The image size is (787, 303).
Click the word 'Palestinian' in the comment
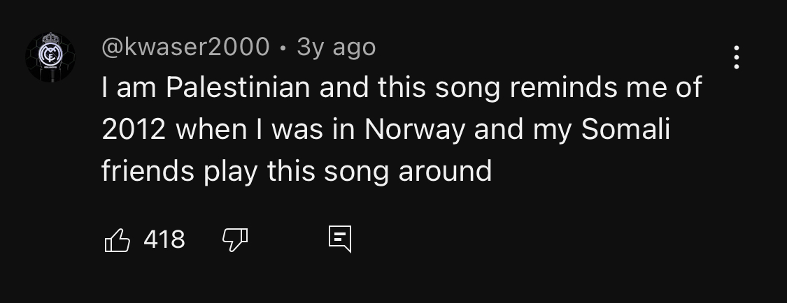click(239, 87)
